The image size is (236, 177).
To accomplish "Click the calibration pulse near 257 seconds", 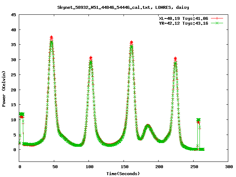I will coord(198,121).
